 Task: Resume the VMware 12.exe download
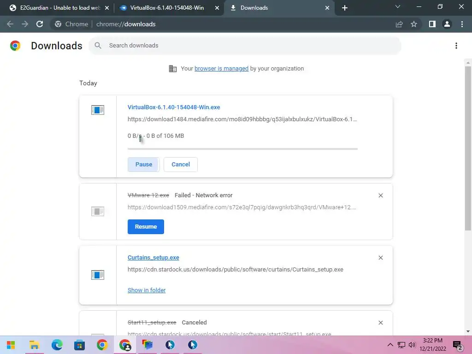pos(146,227)
